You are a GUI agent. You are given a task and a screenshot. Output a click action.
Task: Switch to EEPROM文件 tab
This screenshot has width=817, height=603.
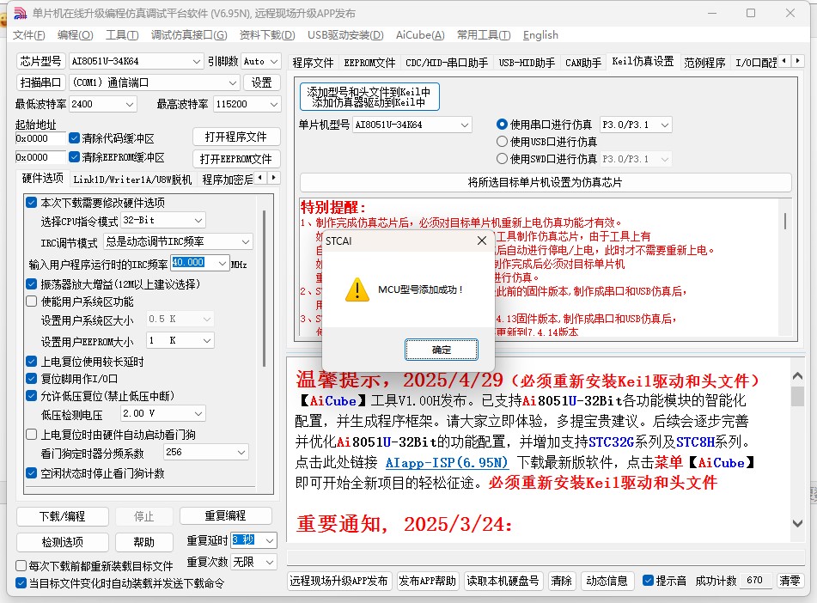(369, 63)
